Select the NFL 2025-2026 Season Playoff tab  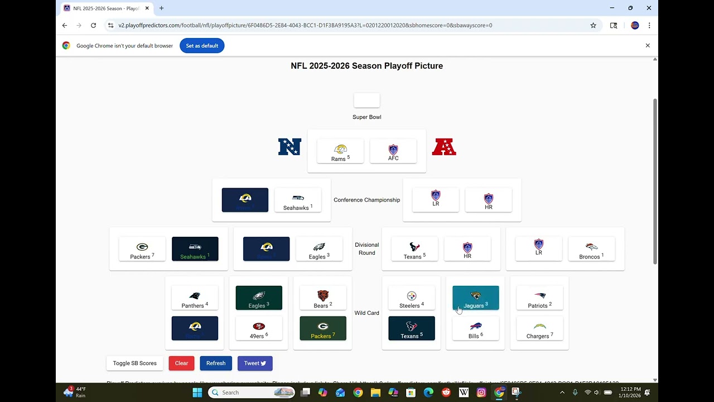106,8
